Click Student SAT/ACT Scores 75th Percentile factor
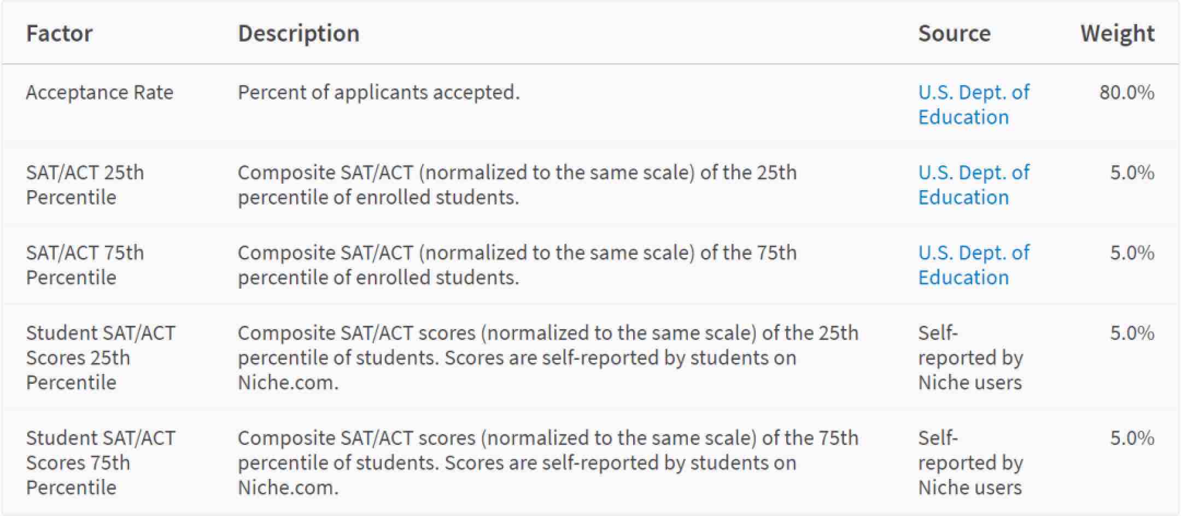 tap(101, 462)
